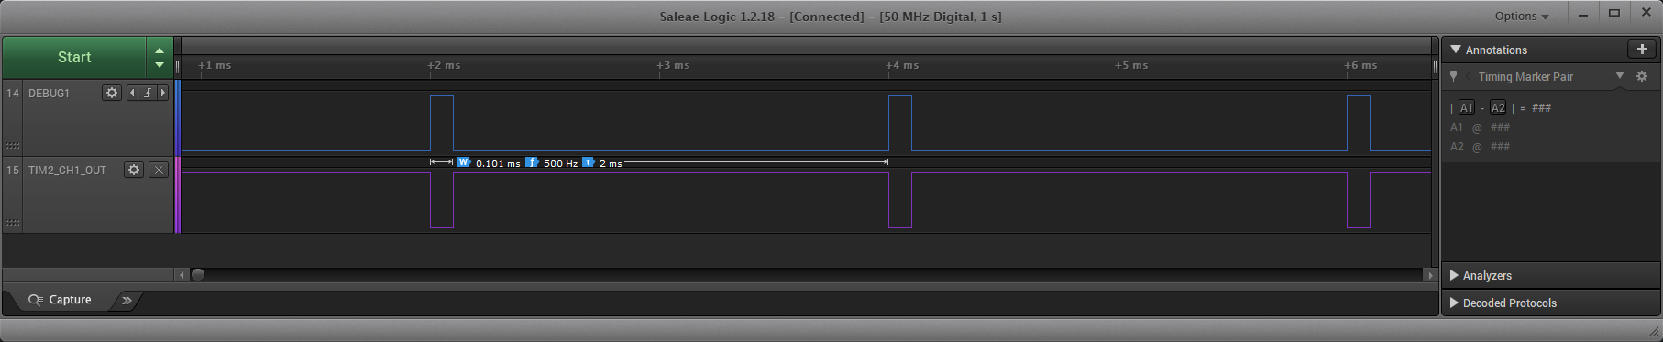Add a new annotation with plus button
The width and height of the screenshot is (1663, 342).
[x=1642, y=50]
